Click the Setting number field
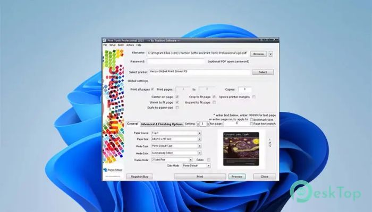Screen dimensions: 372x212 203,123
